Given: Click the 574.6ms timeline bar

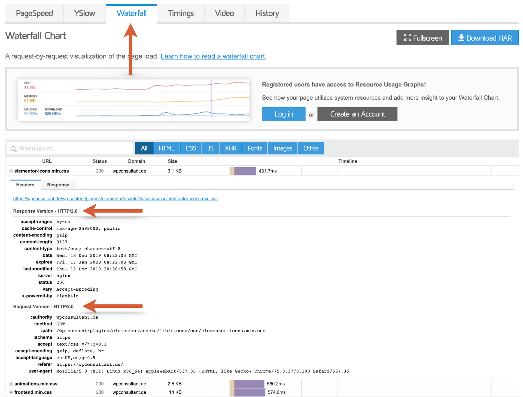Looking at the screenshot, I should point(247,392).
